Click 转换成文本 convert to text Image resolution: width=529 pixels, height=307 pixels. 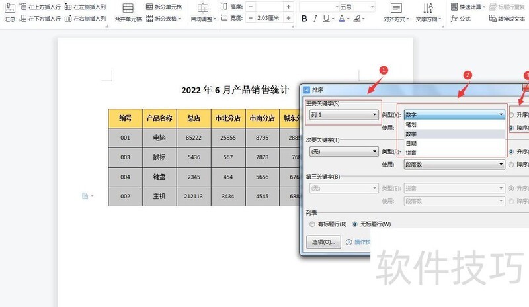point(507,19)
